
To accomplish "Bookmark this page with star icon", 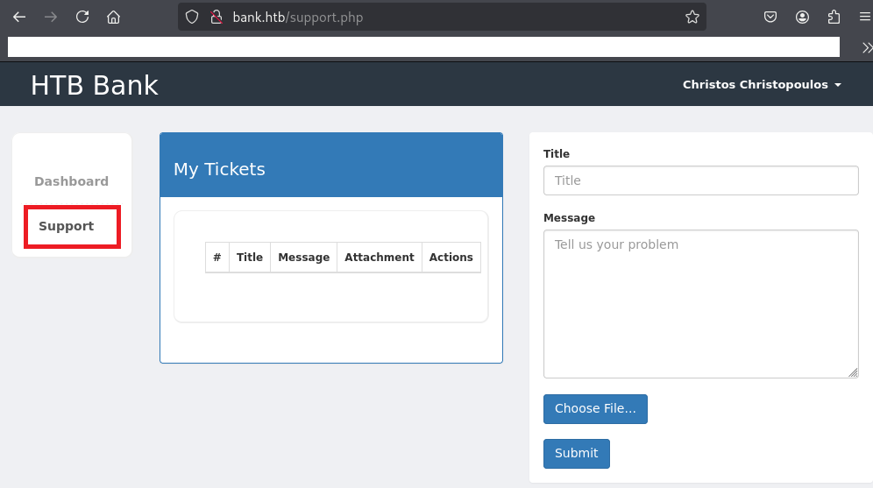I will tap(692, 17).
